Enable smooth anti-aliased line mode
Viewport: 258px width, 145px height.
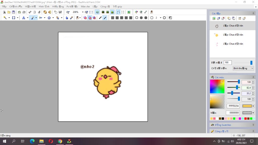(105, 18)
